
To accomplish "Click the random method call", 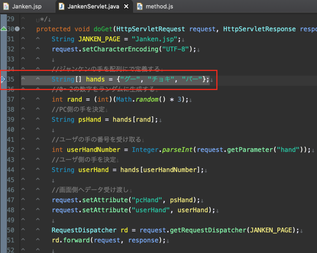I will click(x=147, y=100).
